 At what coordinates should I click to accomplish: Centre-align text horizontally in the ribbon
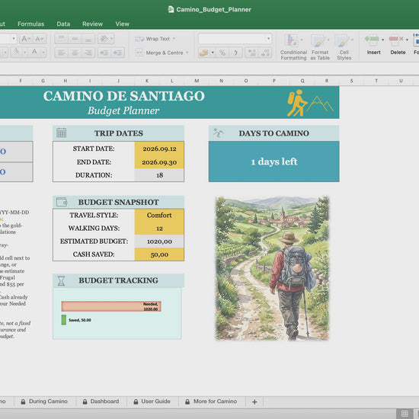[x=75, y=53]
